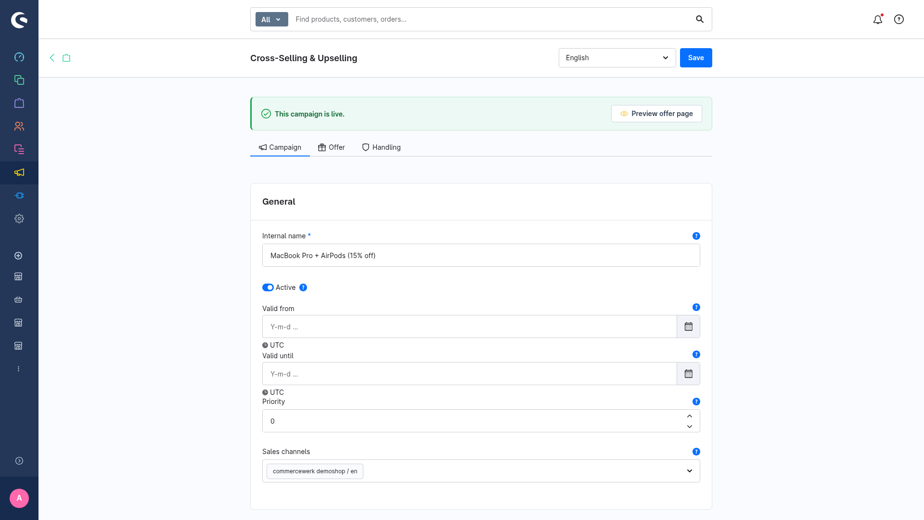The height and width of the screenshot is (520, 924).
Task: Show help for Sales channels
Action: pyautogui.click(x=696, y=452)
